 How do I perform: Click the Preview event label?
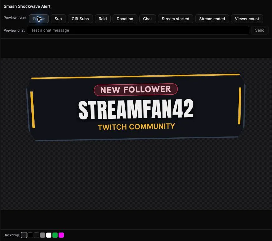15,18
